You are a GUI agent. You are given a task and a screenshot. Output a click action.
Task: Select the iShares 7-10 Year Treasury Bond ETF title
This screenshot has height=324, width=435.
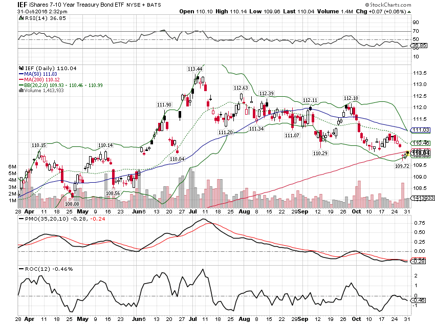click(76, 5)
